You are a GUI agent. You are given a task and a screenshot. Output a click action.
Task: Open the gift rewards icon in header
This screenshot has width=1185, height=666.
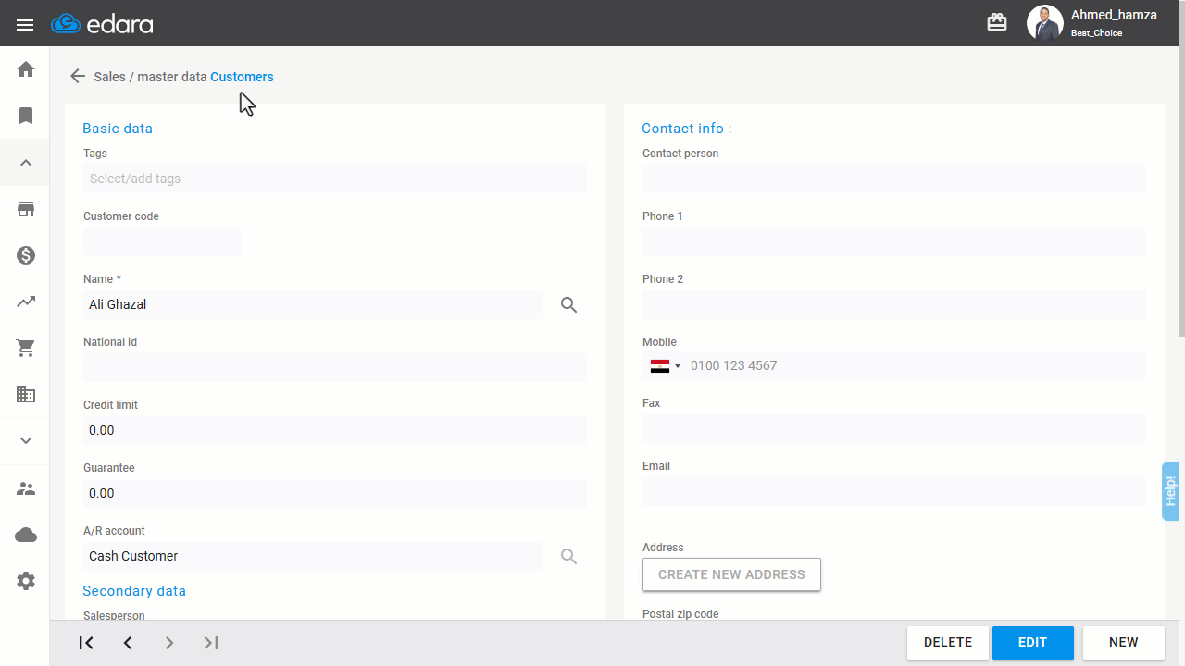(x=997, y=22)
